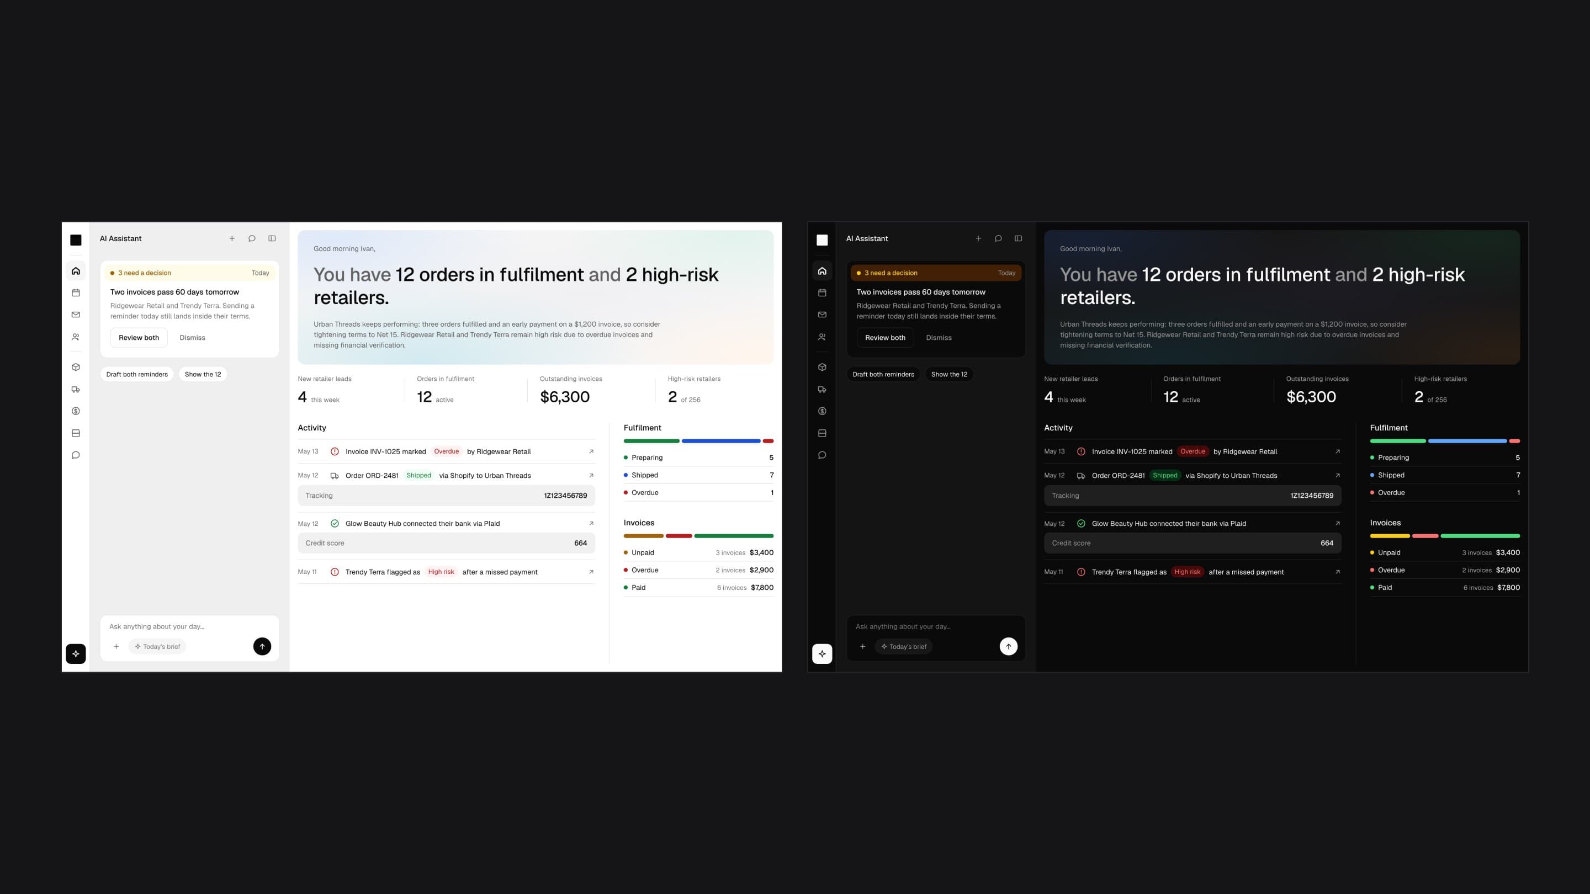
Task: Click High risk badge in light theme
Action: 441,572
